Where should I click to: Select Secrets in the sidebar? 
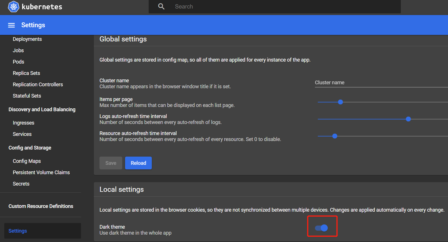21,184
